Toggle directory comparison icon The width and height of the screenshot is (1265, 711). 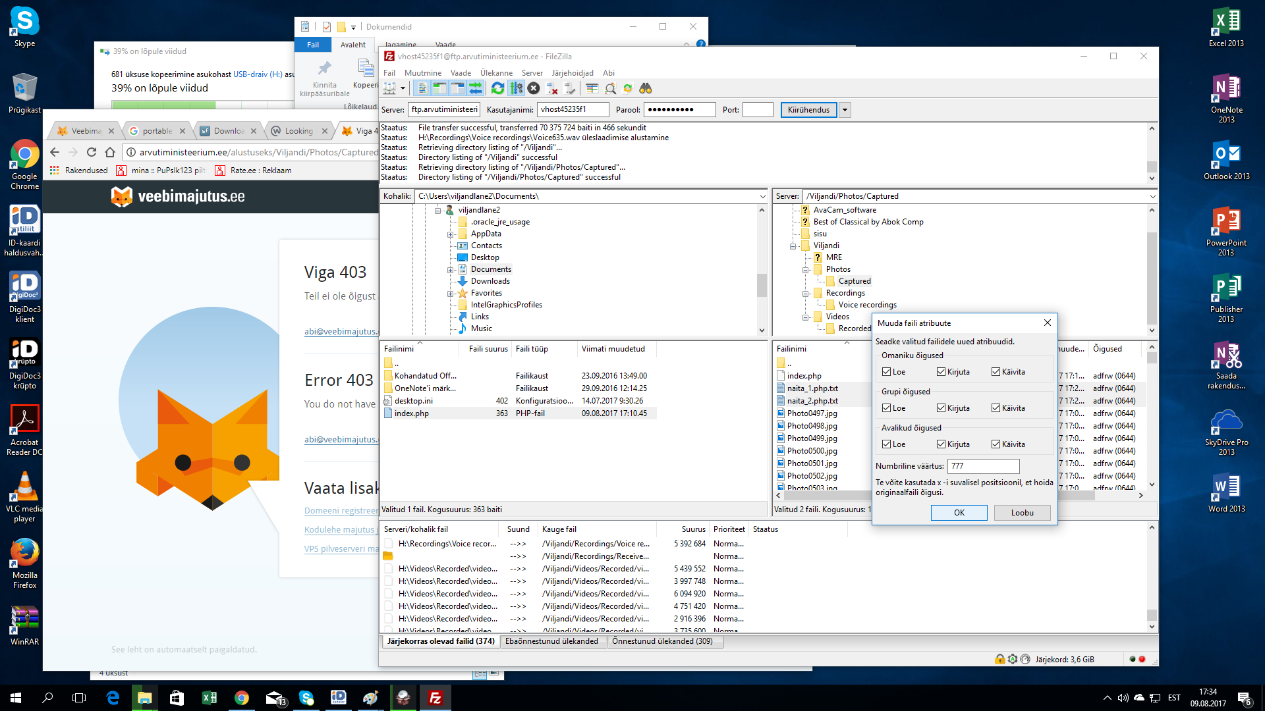[610, 88]
